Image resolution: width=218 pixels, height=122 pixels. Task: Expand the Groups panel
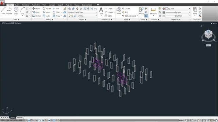point(143,20)
